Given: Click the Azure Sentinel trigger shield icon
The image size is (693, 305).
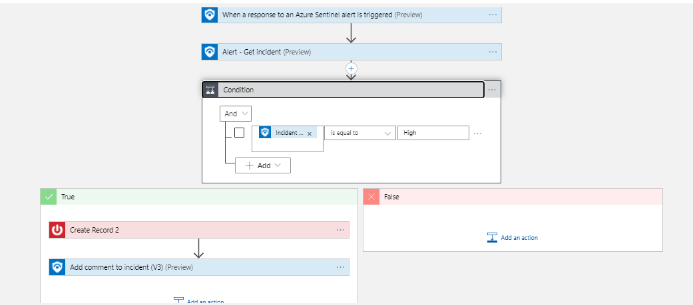Looking at the screenshot, I should 210,15.
